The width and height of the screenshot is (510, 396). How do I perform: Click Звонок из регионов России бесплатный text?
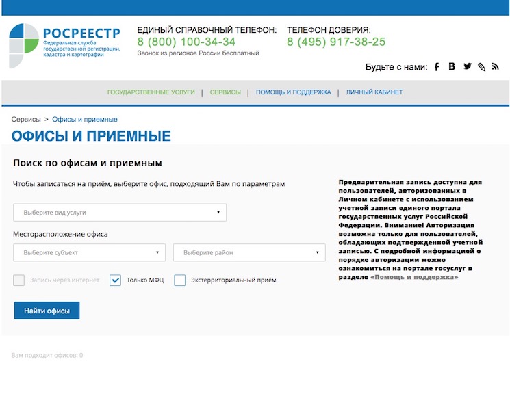[198, 53]
